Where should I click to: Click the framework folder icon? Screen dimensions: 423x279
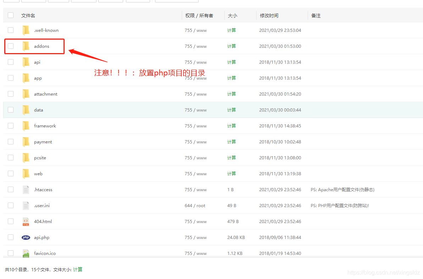point(26,126)
